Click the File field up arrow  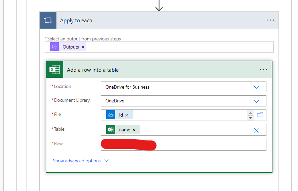click(250, 113)
